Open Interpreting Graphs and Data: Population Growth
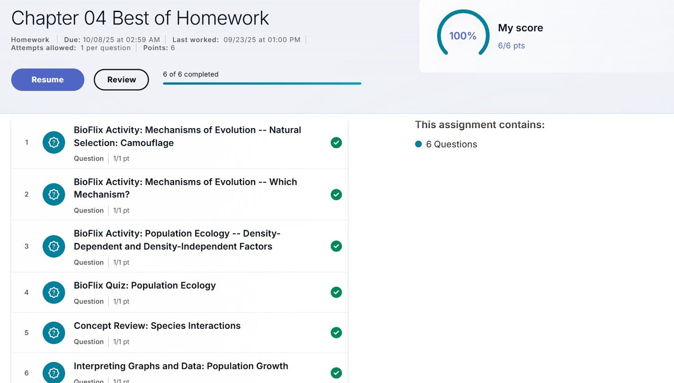Image resolution: width=674 pixels, height=383 pixels. 181,366
